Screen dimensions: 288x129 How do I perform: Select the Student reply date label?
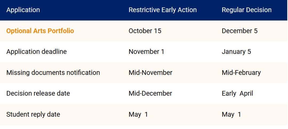[x=33, y=115]
